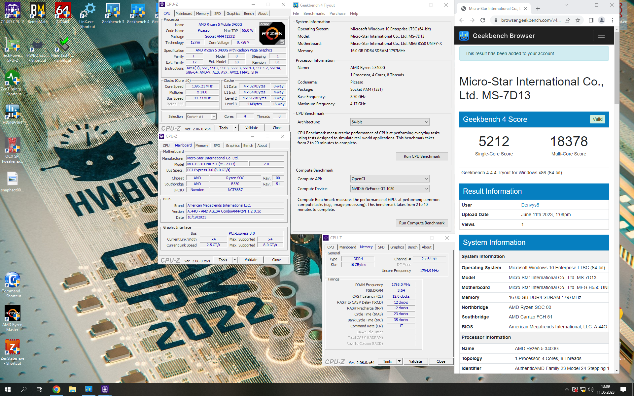Open the volume control tray icon
The image size is (634, 396).
coord(591,389)
